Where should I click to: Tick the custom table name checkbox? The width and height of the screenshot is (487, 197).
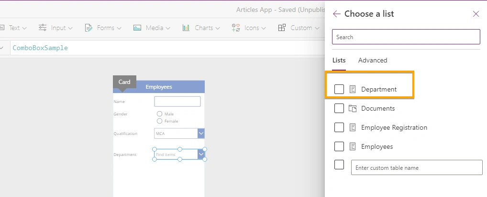click(x=339, y=165)
